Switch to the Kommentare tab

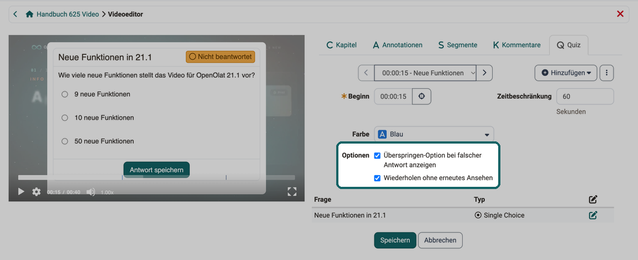click(517, 45)
